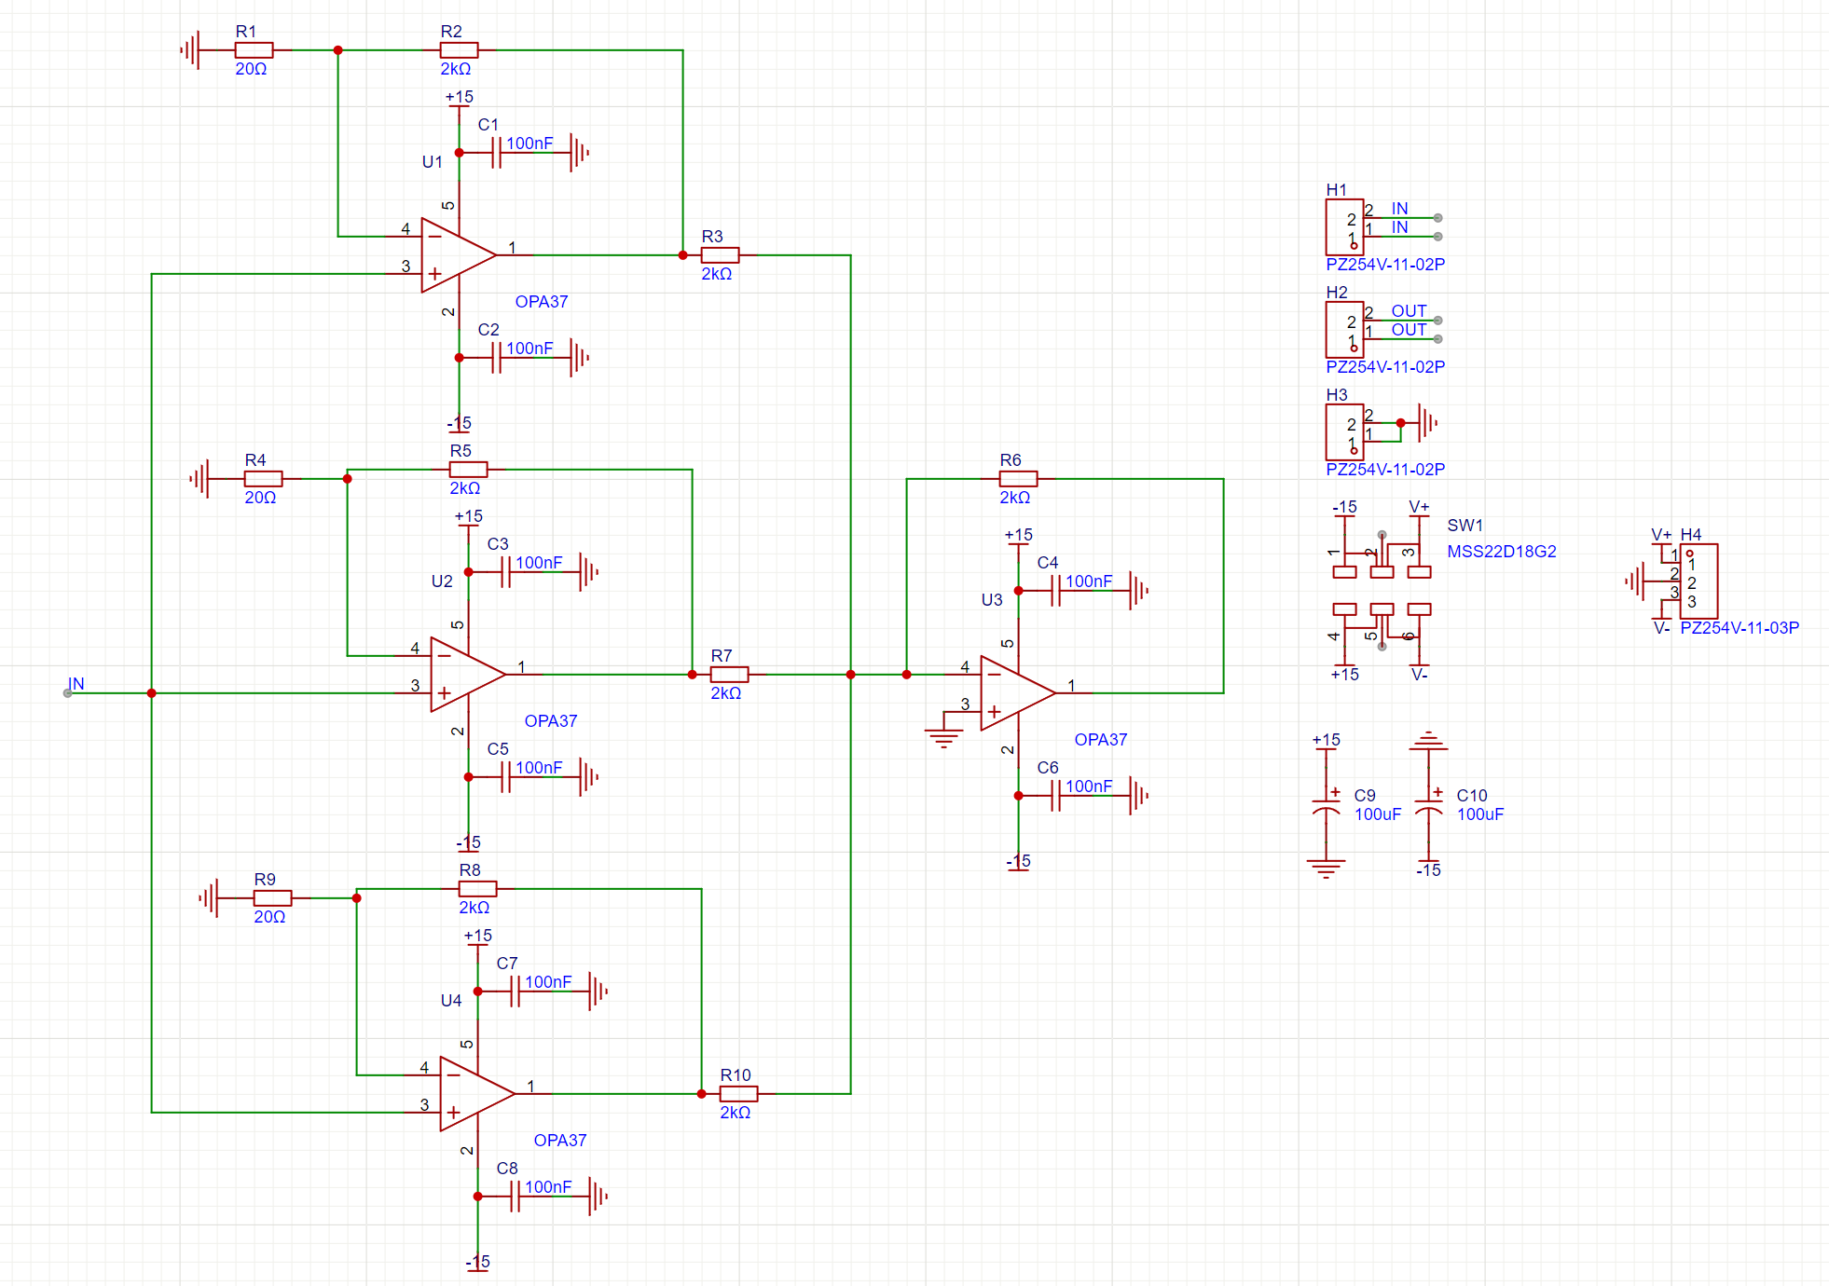
Task: Click the R6 feedback resistor
Action: 1018,479
